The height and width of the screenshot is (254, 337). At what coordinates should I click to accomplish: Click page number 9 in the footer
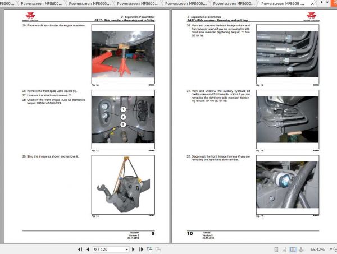tap(153, 233)
